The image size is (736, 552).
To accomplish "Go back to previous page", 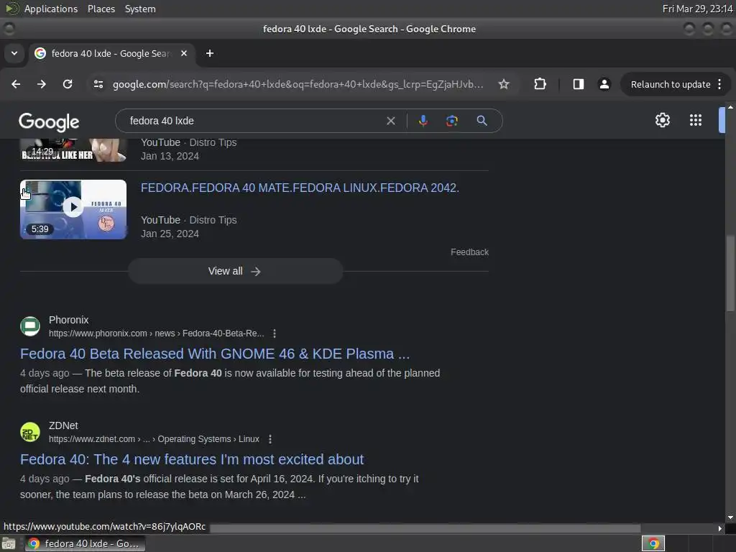I will tap(16, 84).
